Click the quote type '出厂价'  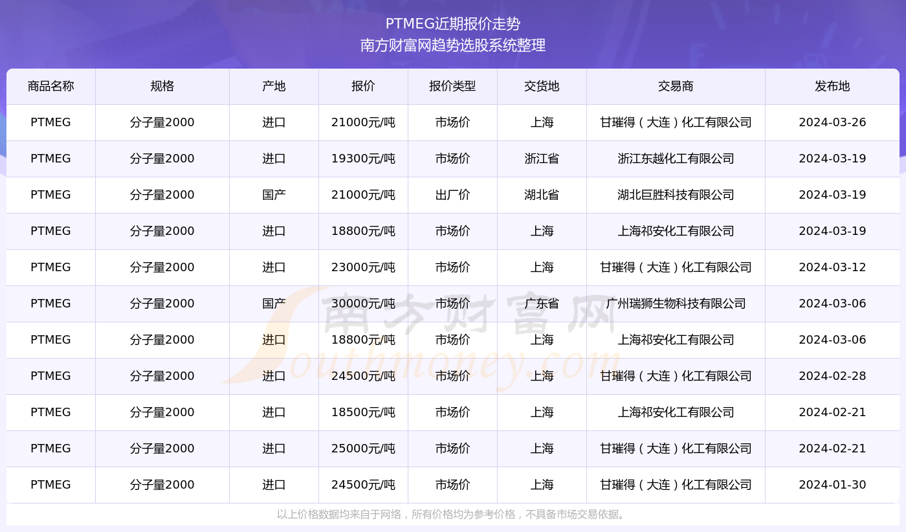[452, 195]
